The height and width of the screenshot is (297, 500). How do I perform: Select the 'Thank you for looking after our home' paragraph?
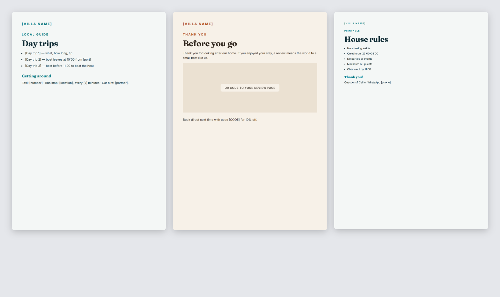click(250, 56)
